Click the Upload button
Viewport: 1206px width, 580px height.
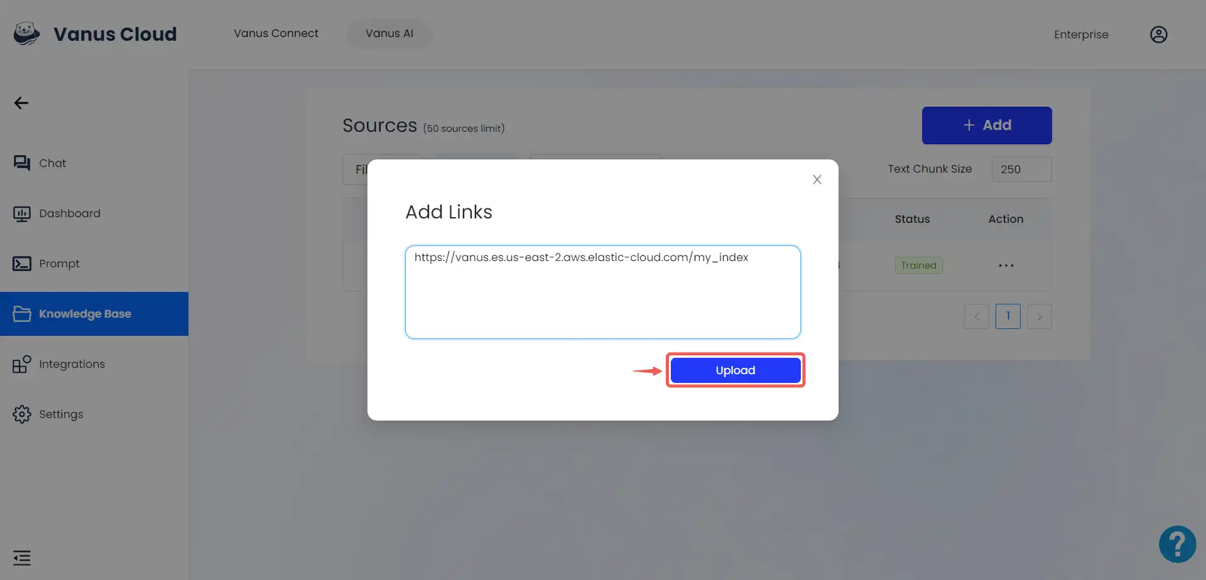736,370
